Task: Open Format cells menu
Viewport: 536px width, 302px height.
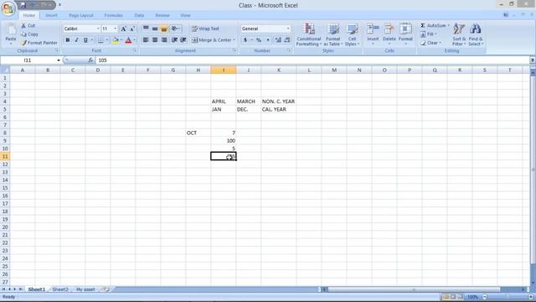Action: (405, 34)
